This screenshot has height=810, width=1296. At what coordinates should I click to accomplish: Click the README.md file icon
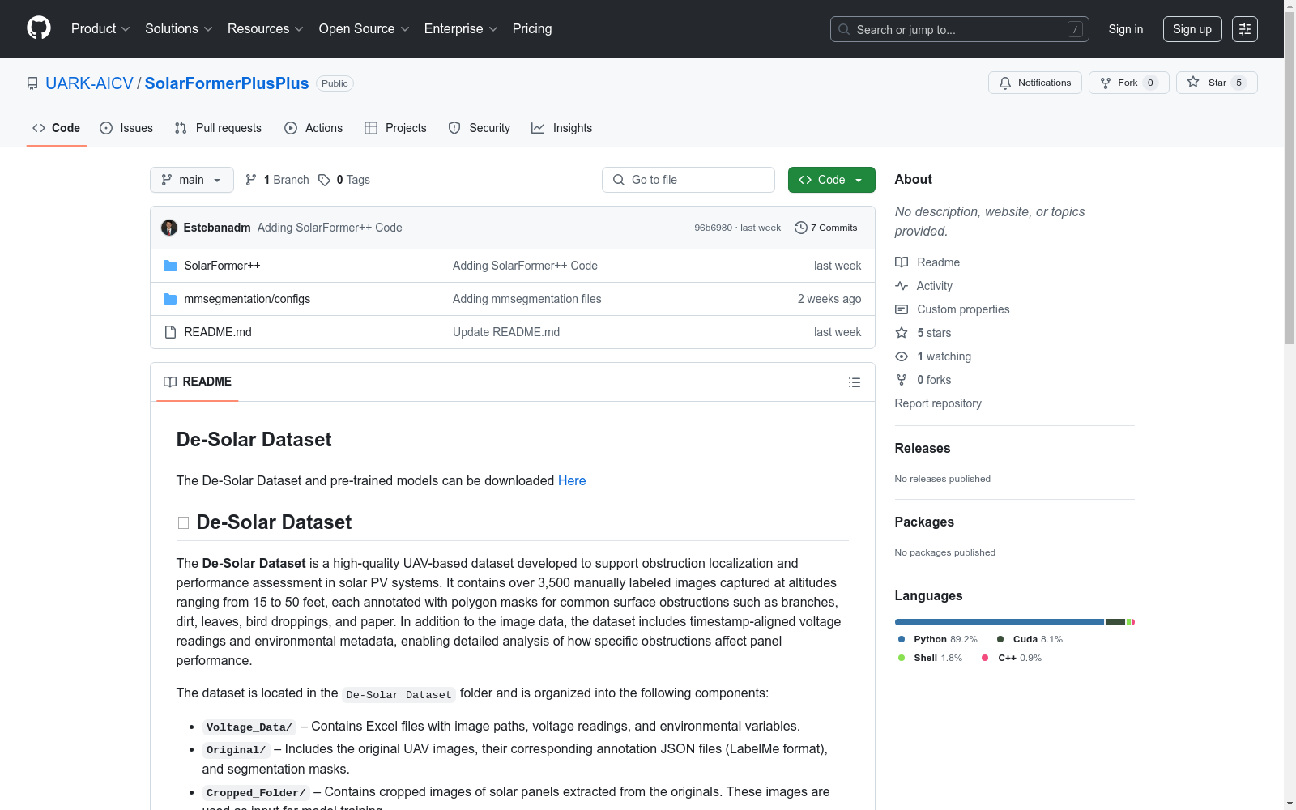(x=170, y=332)
